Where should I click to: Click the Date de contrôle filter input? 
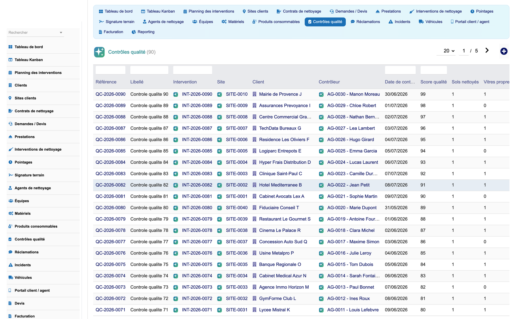(400, 70)
